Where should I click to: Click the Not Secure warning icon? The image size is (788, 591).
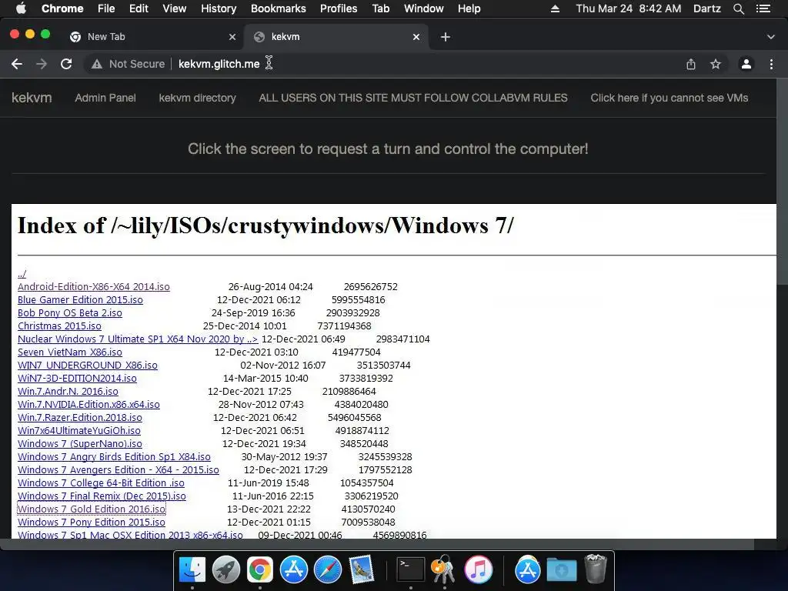(96, 64)
